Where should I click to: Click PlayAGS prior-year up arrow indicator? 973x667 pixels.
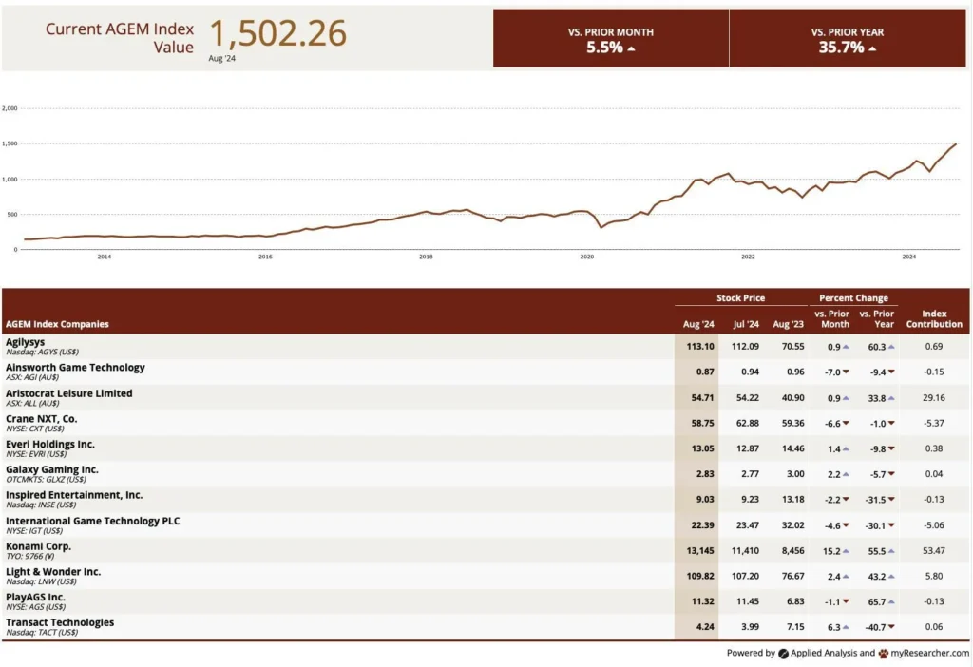pyautogui.click(x=892, y=603)
